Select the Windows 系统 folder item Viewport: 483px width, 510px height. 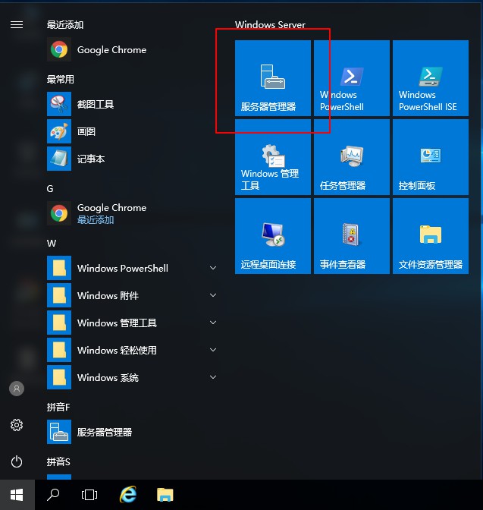[133, 377]
